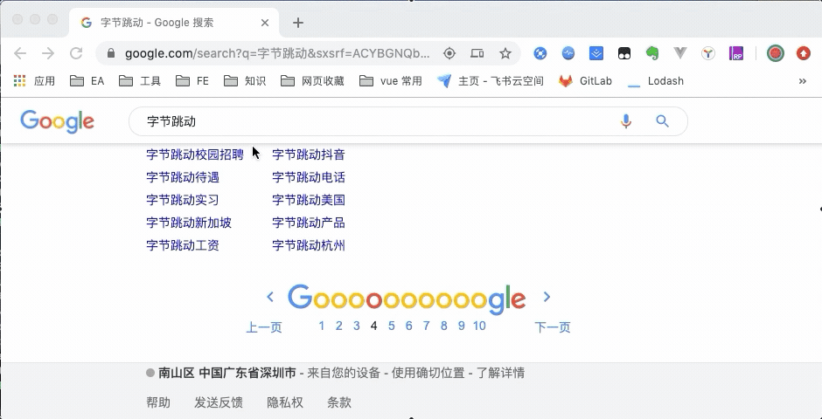Click the browser back arrow
The image size is (822, 419).
pos(20,53)
